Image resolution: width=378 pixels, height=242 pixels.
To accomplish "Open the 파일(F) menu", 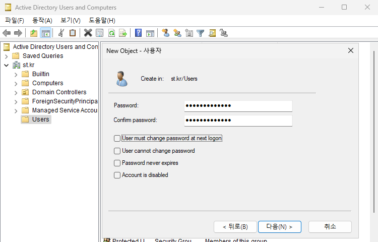I will [x=15, y=21].
